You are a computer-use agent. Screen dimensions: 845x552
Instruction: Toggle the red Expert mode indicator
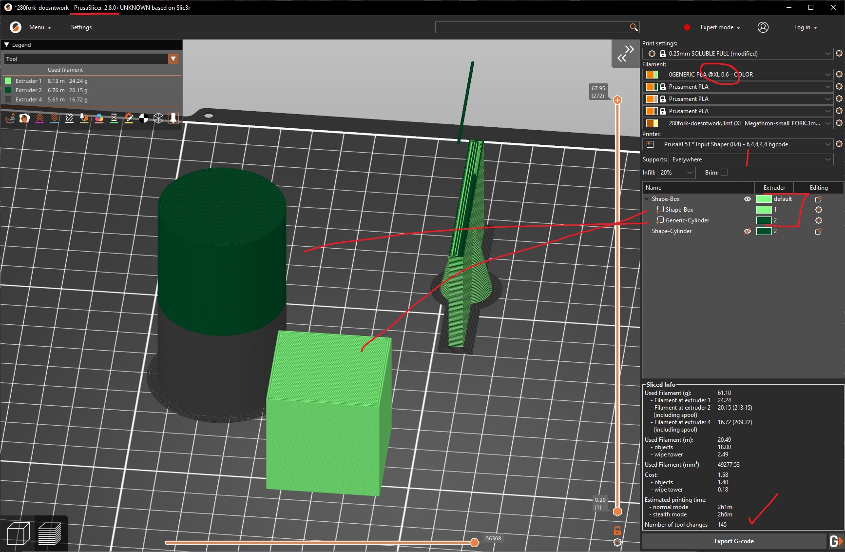pyautogui.click(x=687, y=27)
